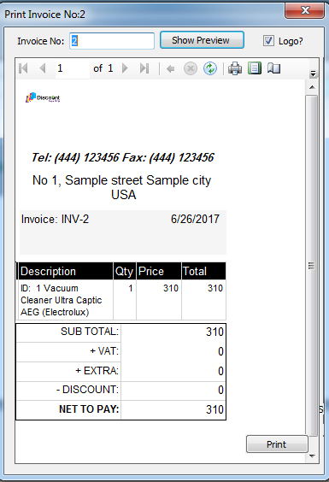Viewport: 329px width, 482px height.
Task: Click the Print button
Action: click(x=277, y=444)
